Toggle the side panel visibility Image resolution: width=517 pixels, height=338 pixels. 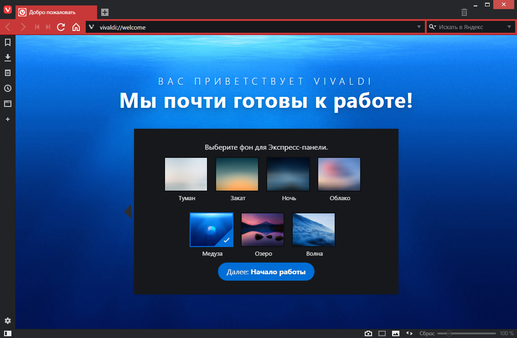coord(8,333)
